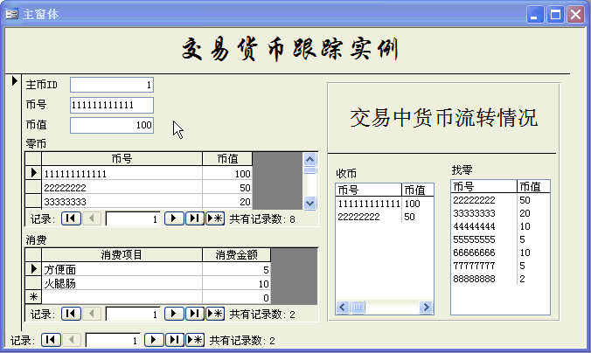Select row selector of 33333333 in 零币
The image size is (591, 353).
(33, 201)
